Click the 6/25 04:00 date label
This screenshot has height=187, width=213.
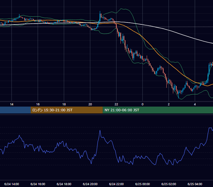(195, 184)
